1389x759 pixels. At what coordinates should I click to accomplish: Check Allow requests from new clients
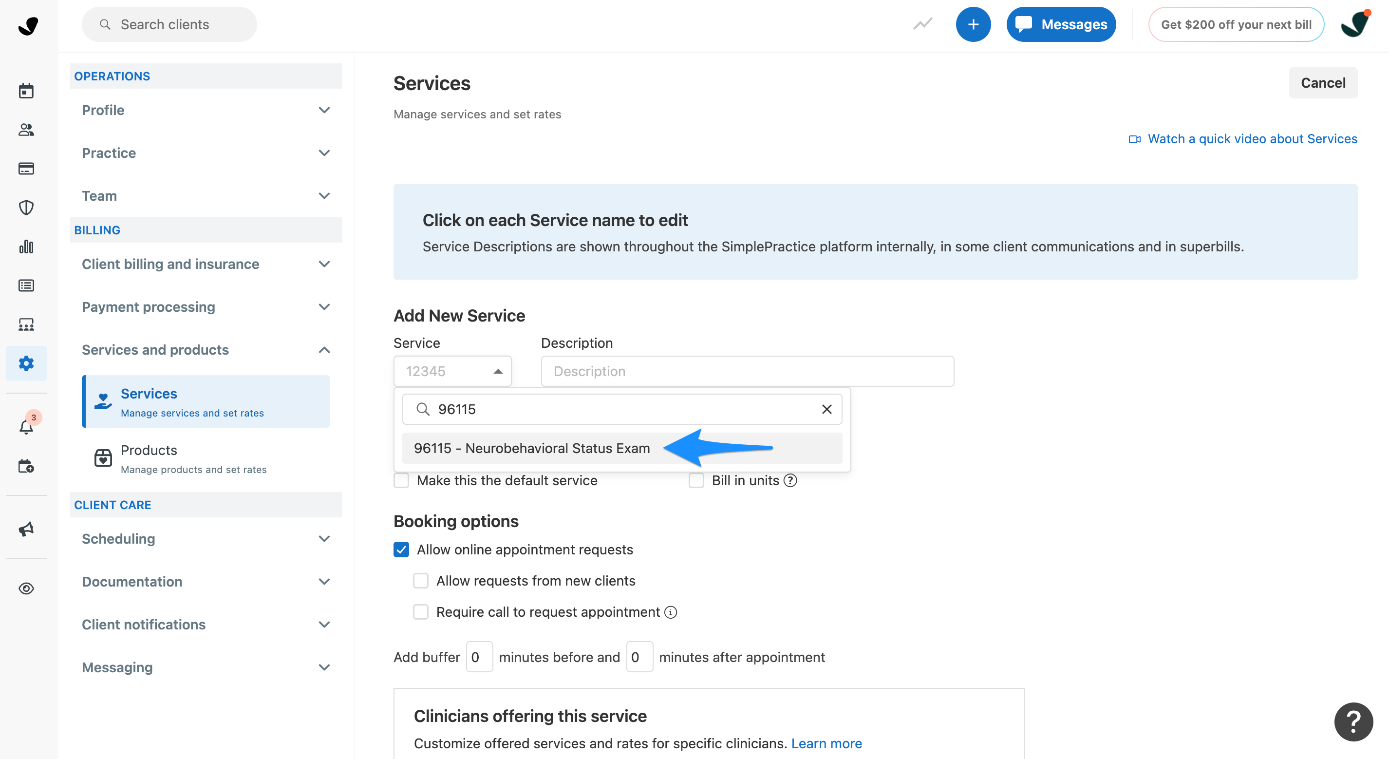pyautogui.click(x=421, y=581)
